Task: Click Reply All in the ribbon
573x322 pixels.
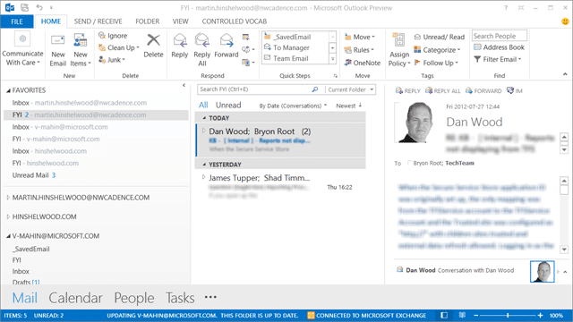Action: click(x=201, y=50)
